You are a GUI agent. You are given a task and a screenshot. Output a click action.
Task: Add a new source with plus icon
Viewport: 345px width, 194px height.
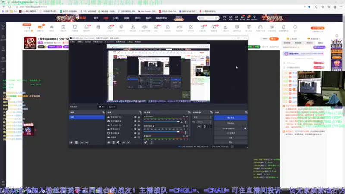point(109,142)
